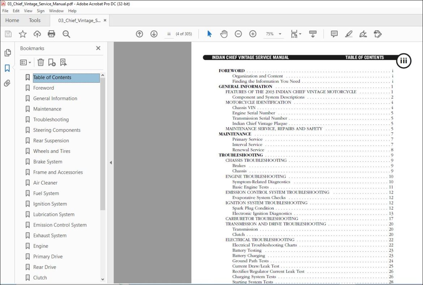Open the zoom level dropdown arrow
423x285 pixels.
pos(280,34)
